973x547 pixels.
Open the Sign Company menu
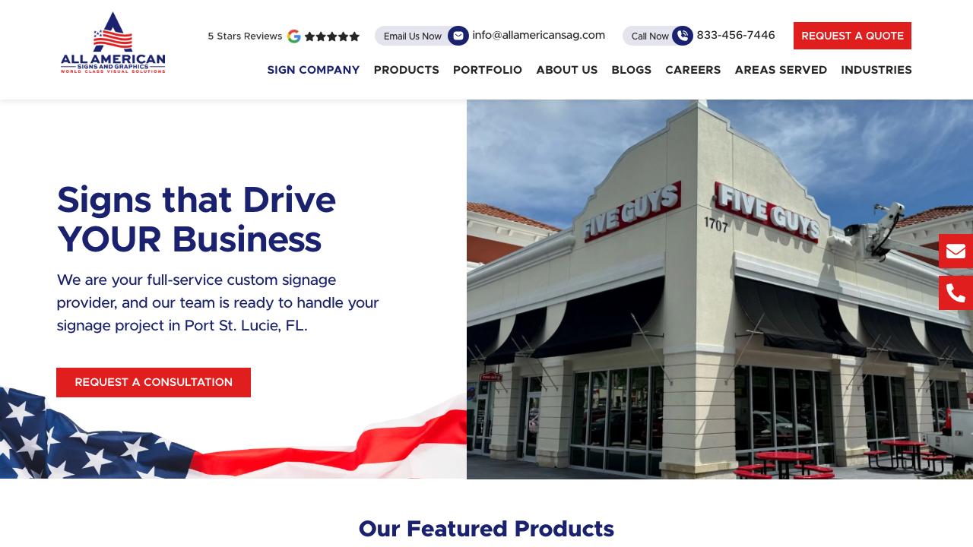point(313,70)
